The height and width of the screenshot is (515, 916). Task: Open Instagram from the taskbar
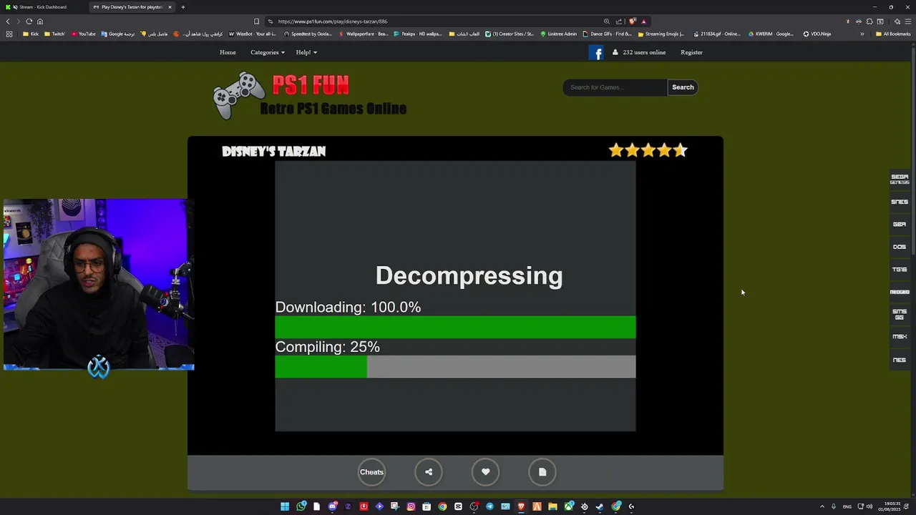click(x=411, y=506)
